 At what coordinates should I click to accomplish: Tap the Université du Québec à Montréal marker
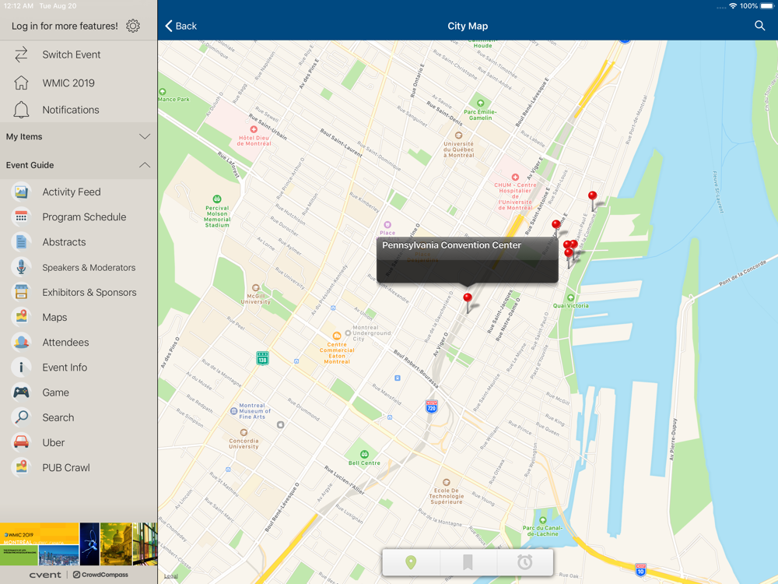pos(458,135)
